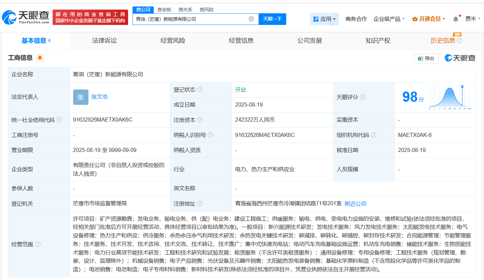Click the subscription bell beside 工商信息
This screenshot has width=484, height=280.
pos(40,58)
